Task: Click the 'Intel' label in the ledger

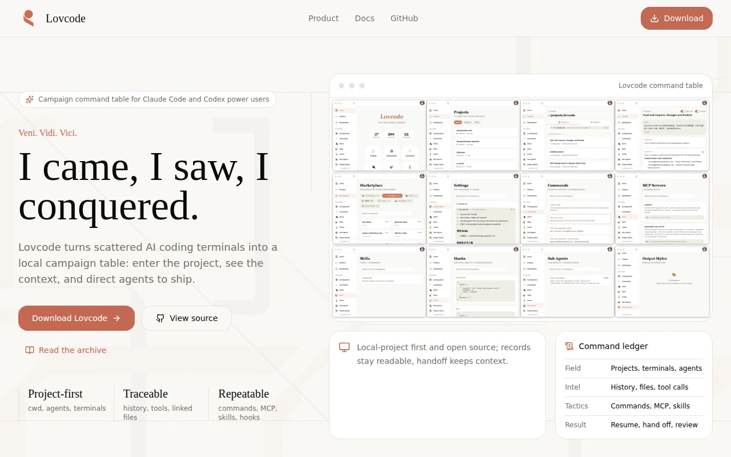Action: (572, 387)
